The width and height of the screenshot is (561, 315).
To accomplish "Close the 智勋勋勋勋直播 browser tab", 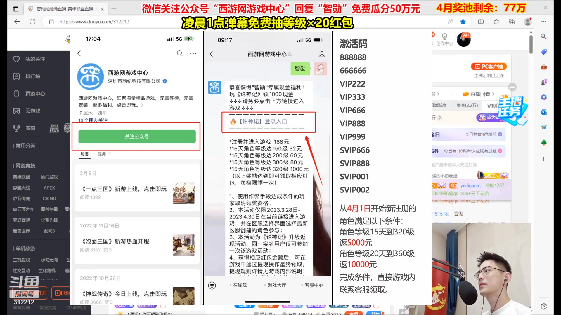I will pos(102,9).
